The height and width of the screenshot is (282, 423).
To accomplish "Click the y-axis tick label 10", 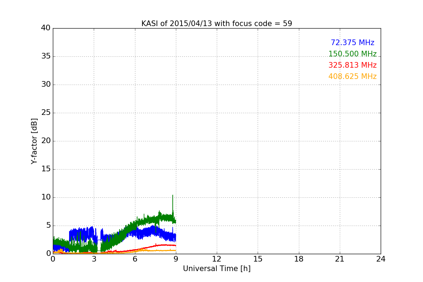I will 46,197.
